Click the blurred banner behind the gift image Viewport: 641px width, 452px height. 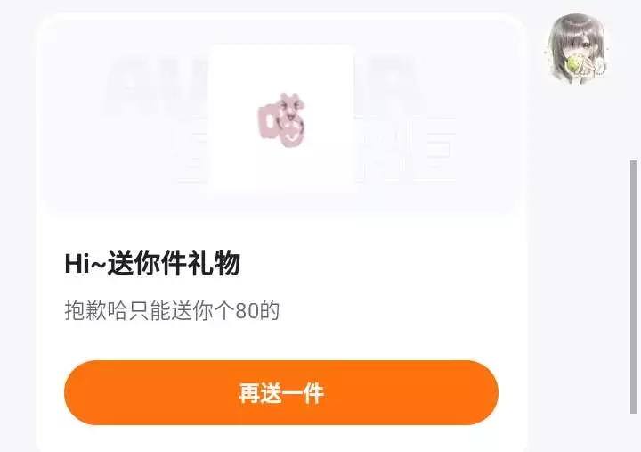point(281,117)
